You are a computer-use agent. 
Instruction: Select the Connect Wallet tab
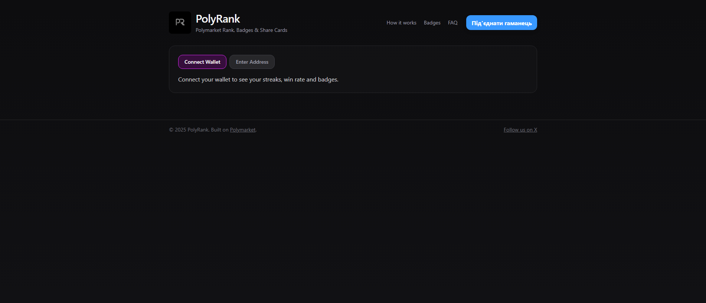point(202,62)
